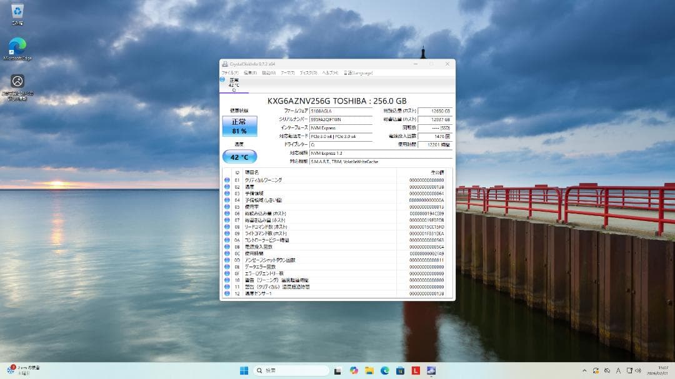Select the drive C tab showing 正常 42°C

(x=235, y=85)
